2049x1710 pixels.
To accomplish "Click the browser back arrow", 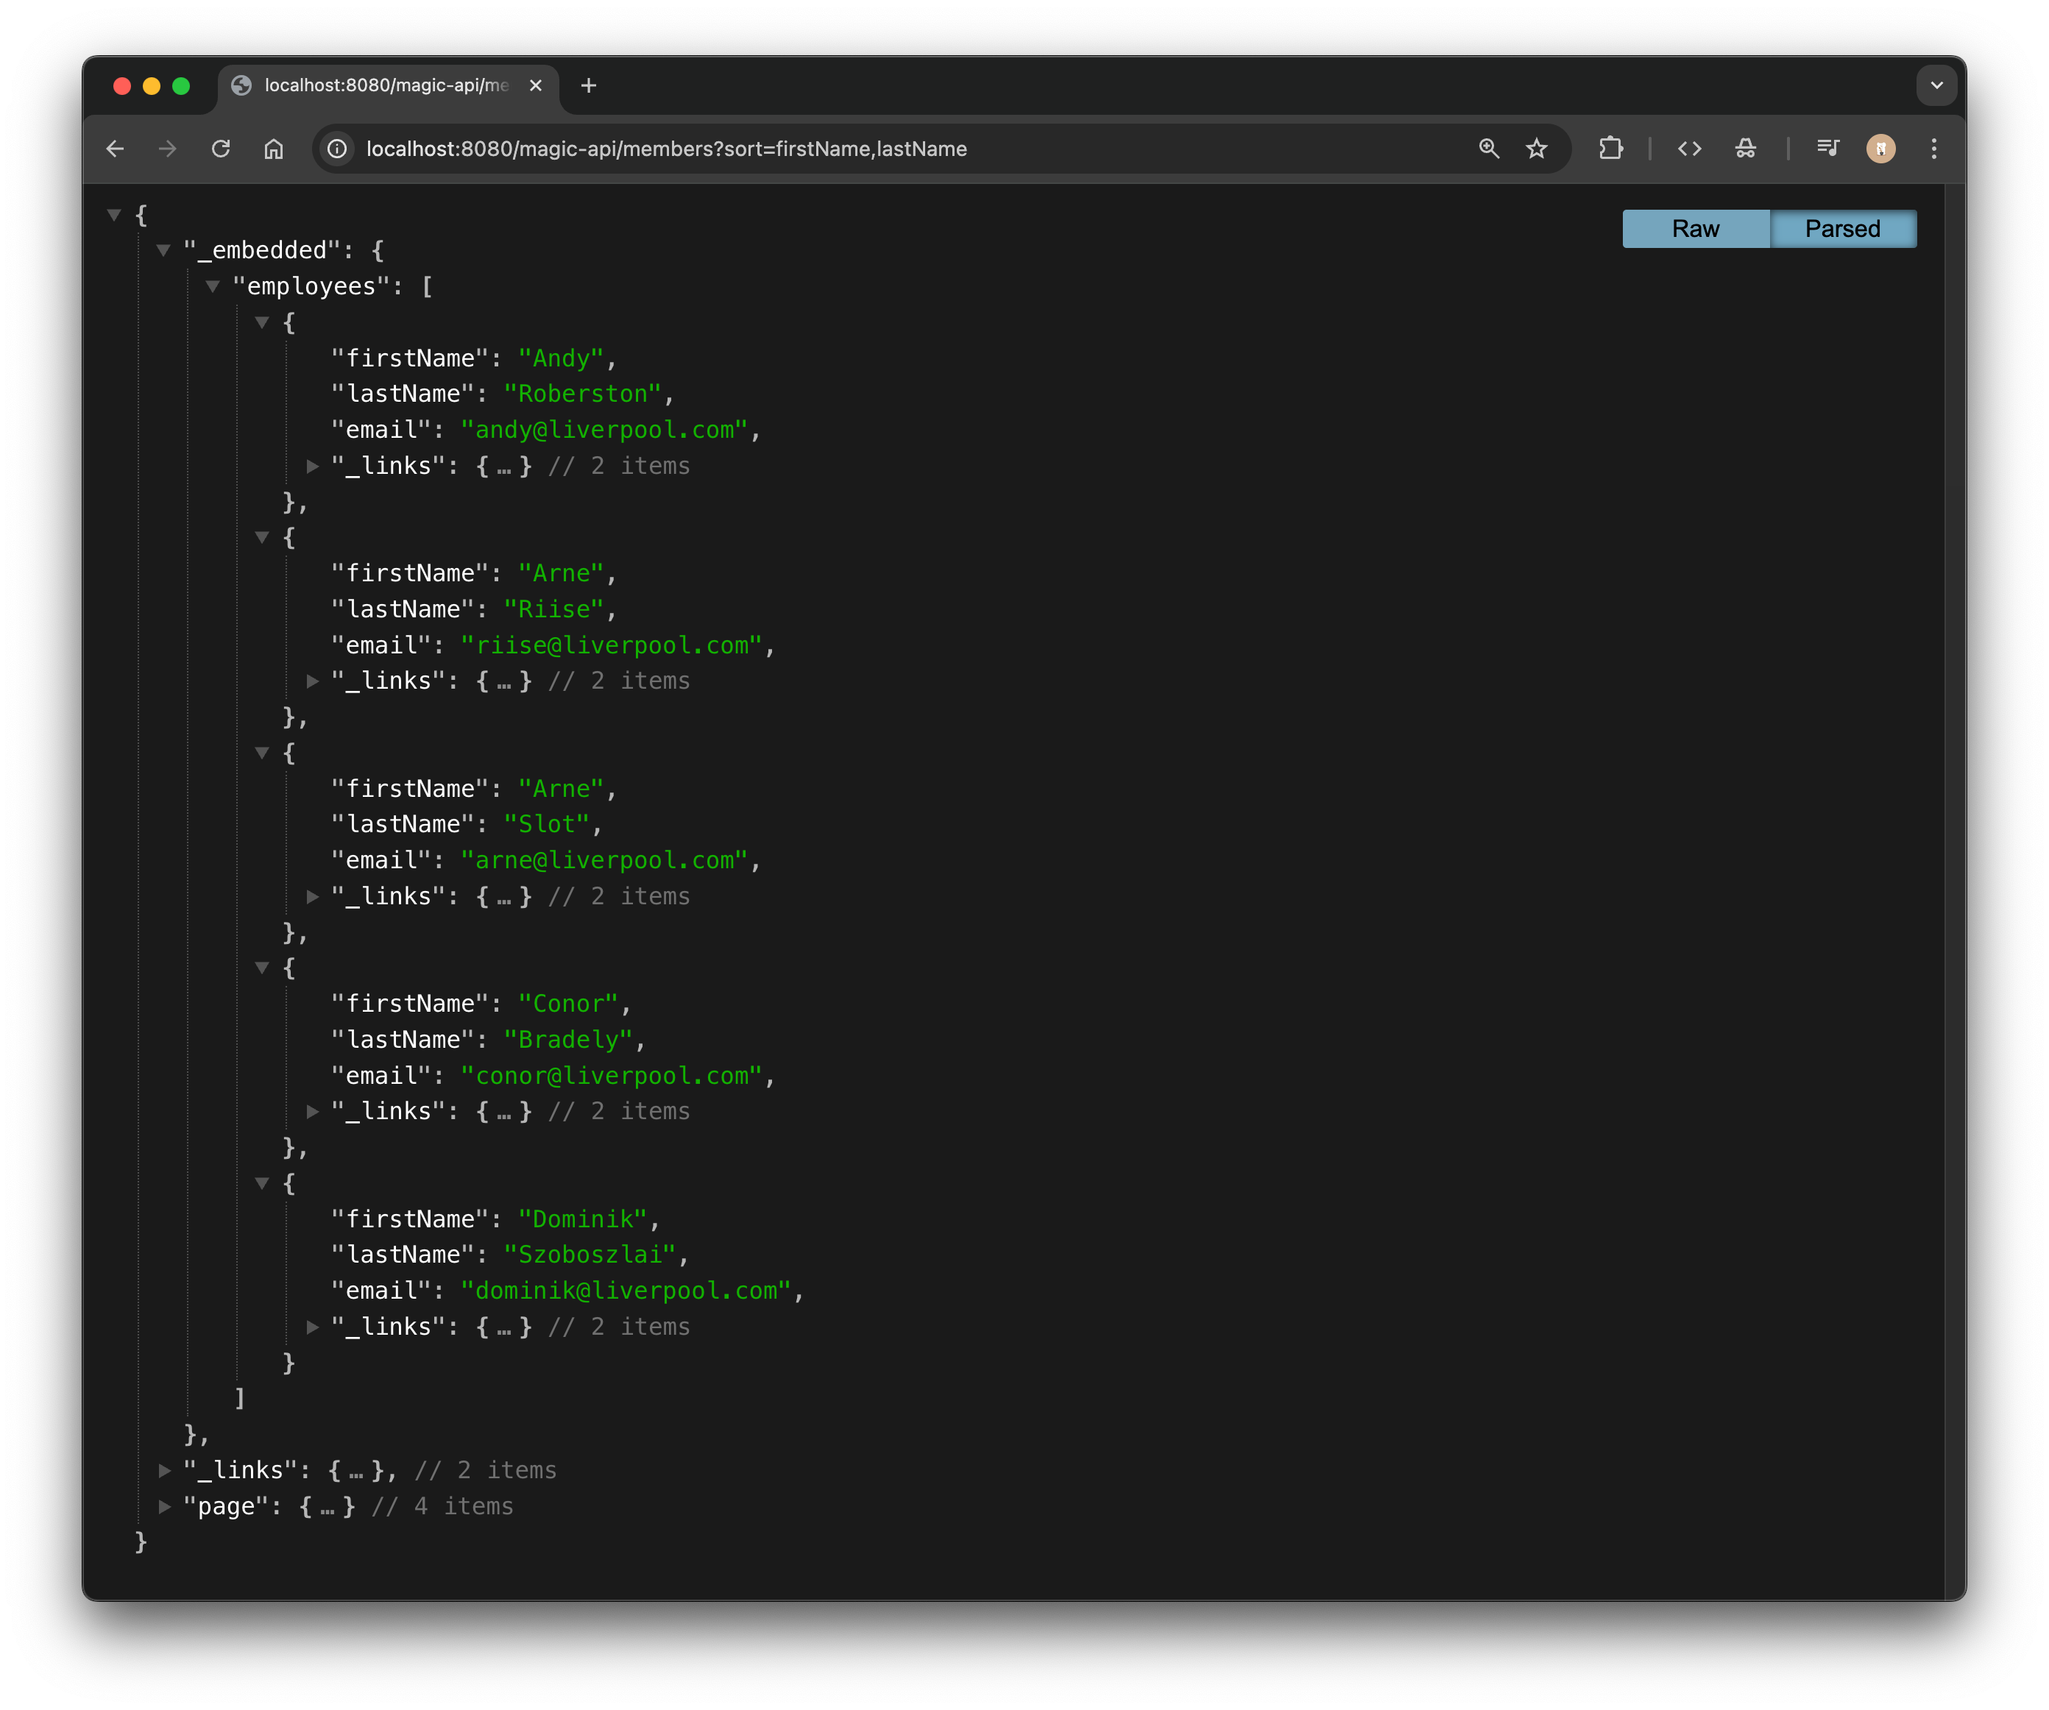I will point(115,149).
